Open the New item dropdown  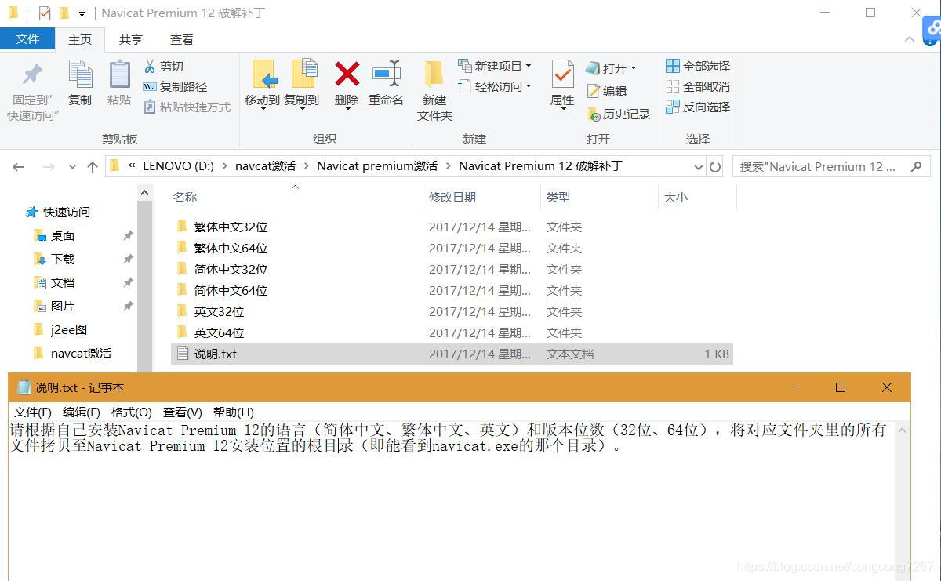(495, 66)
